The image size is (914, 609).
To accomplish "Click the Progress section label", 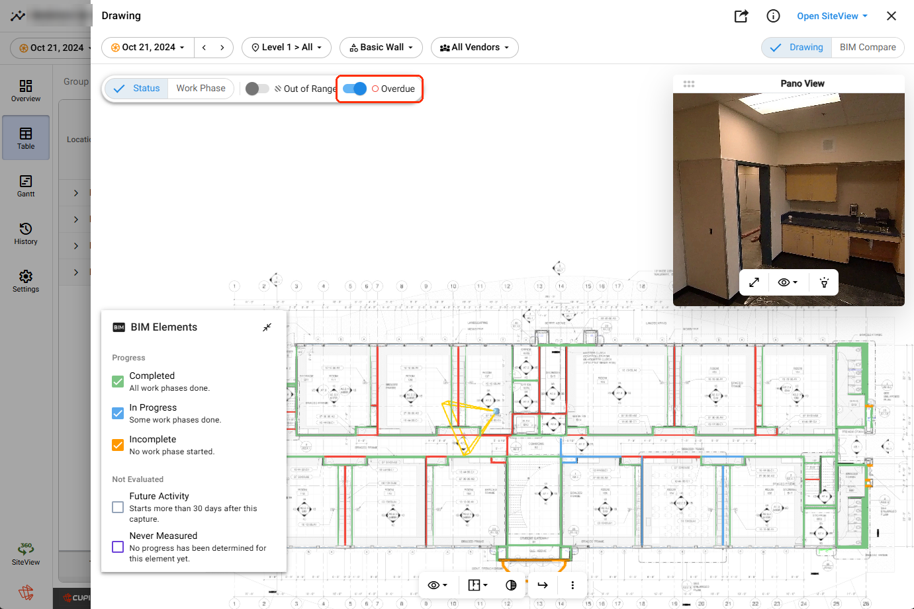I will coord(128,358).
